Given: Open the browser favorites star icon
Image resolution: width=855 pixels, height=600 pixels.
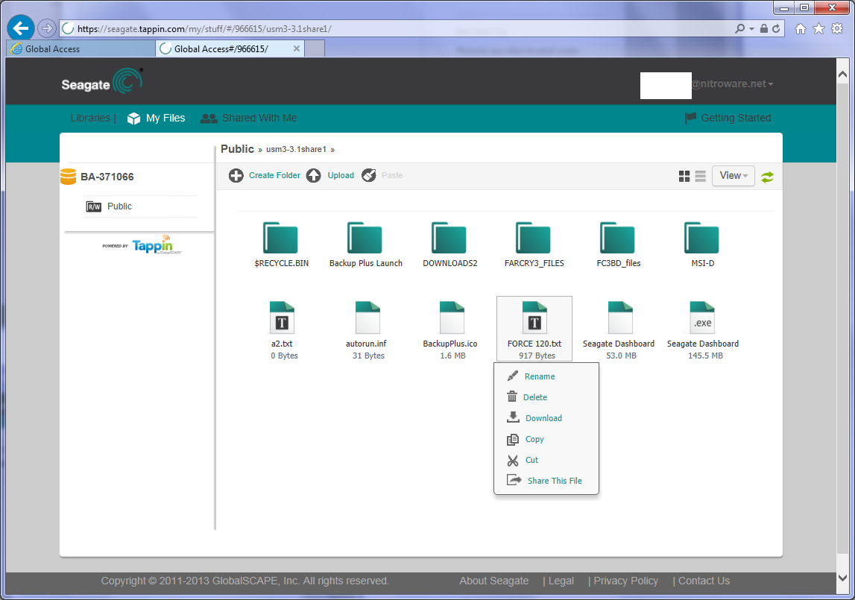Looking at the screenshot, I should coord(818,28).
